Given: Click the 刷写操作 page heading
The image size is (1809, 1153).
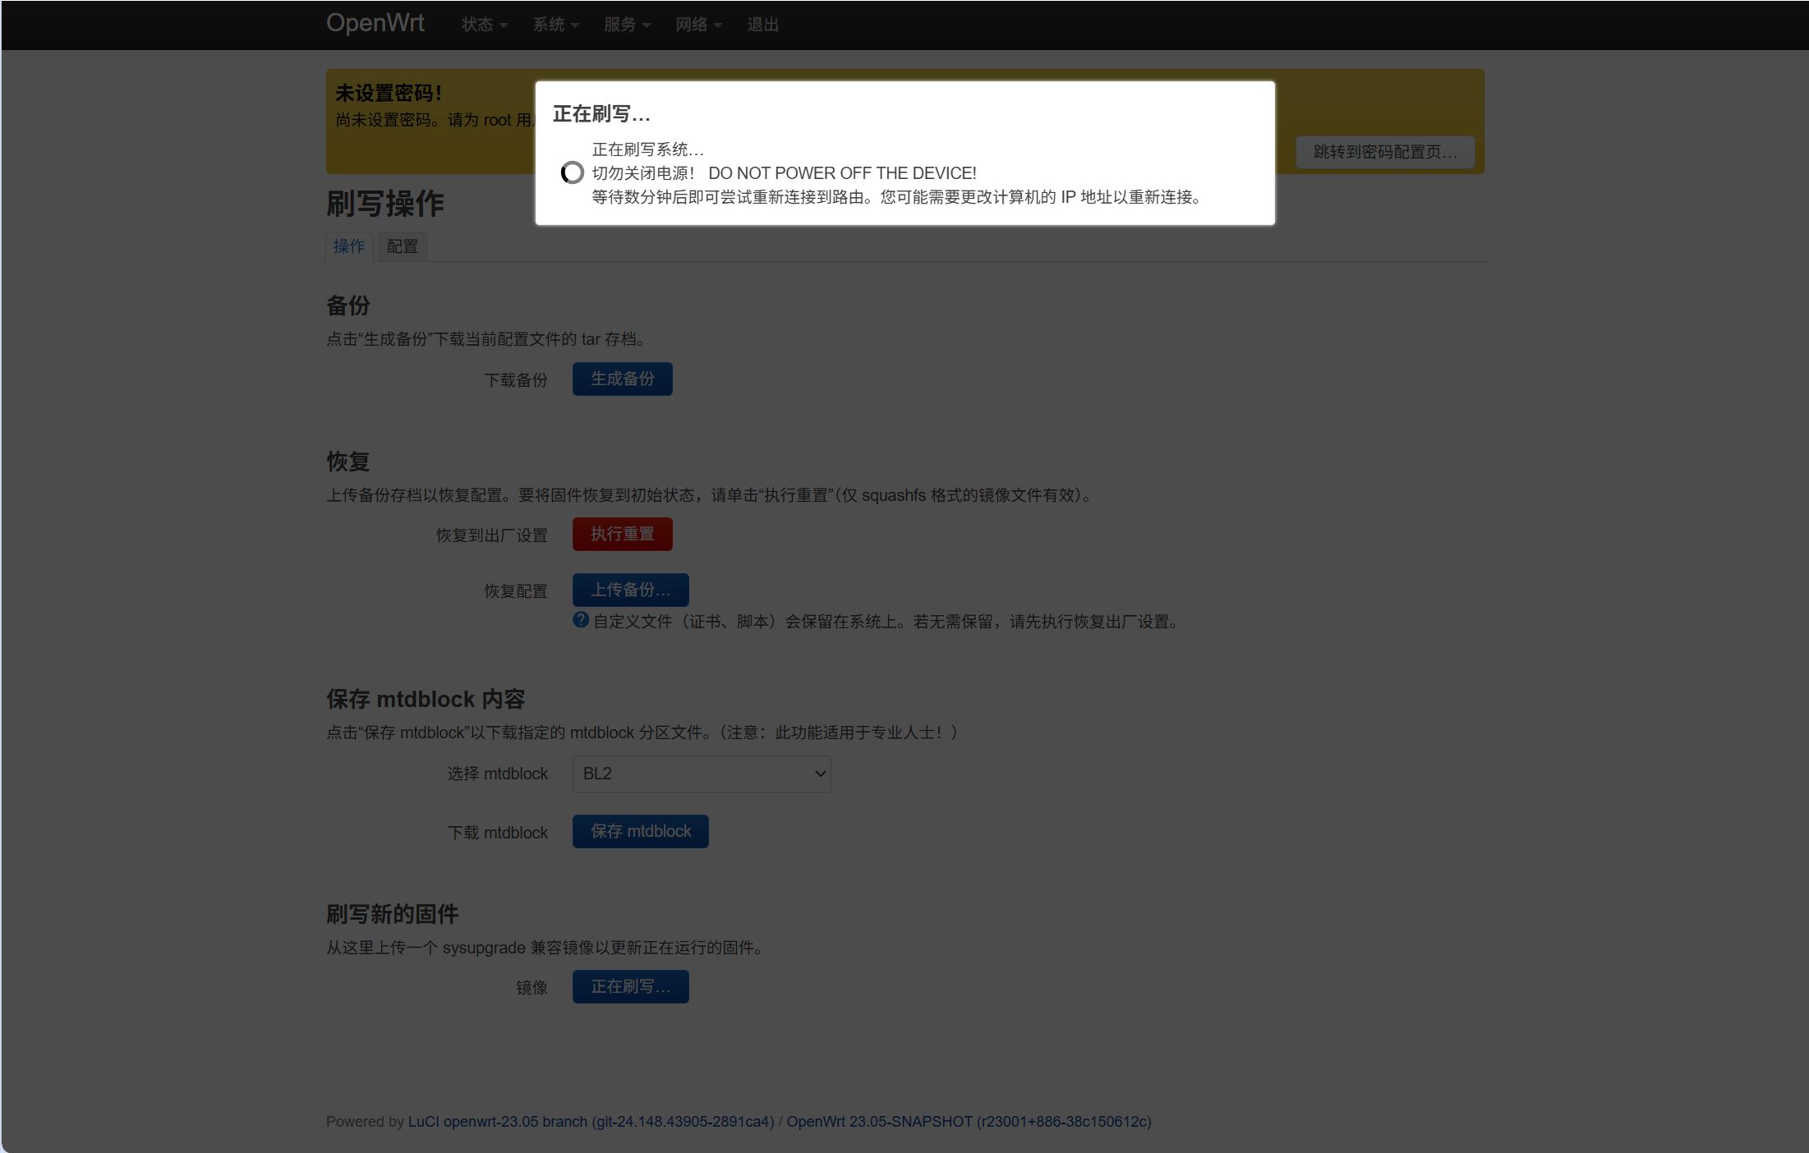Looking at the screenshot, I should click(x=385, y=203).
